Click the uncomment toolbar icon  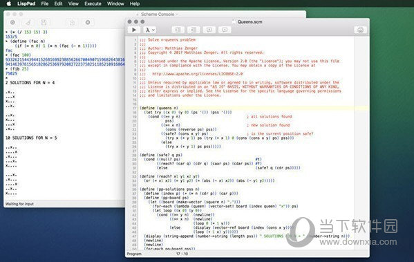pyautogui.click(x=225, y=30)
